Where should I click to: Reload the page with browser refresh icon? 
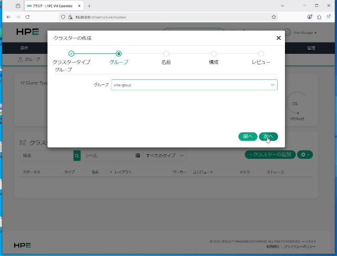point(27,17)
